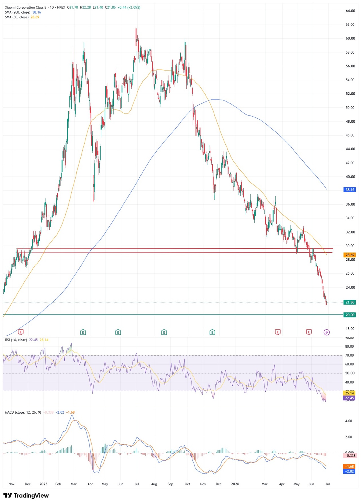Click the orange -1.68 MACD signal label
361x501 pixels.
point(350,467)
